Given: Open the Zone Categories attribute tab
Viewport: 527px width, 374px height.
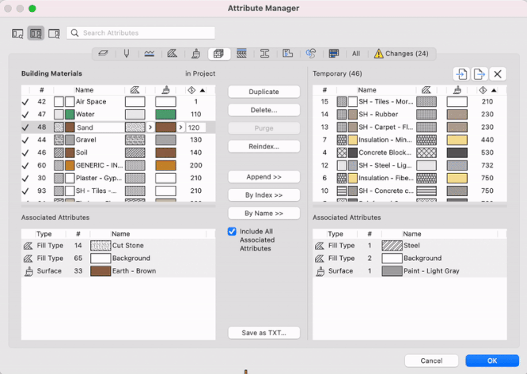Looking at the screenshot, I should click(288, 54).
